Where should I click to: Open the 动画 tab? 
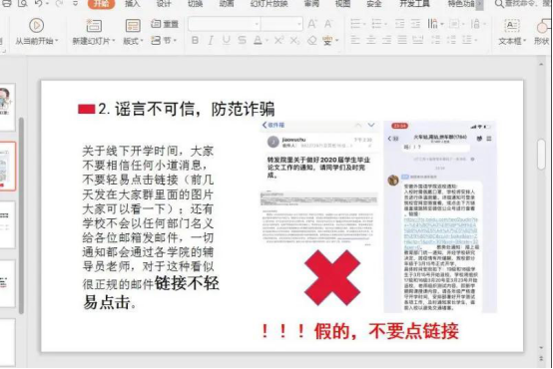[x=227, y=4]
